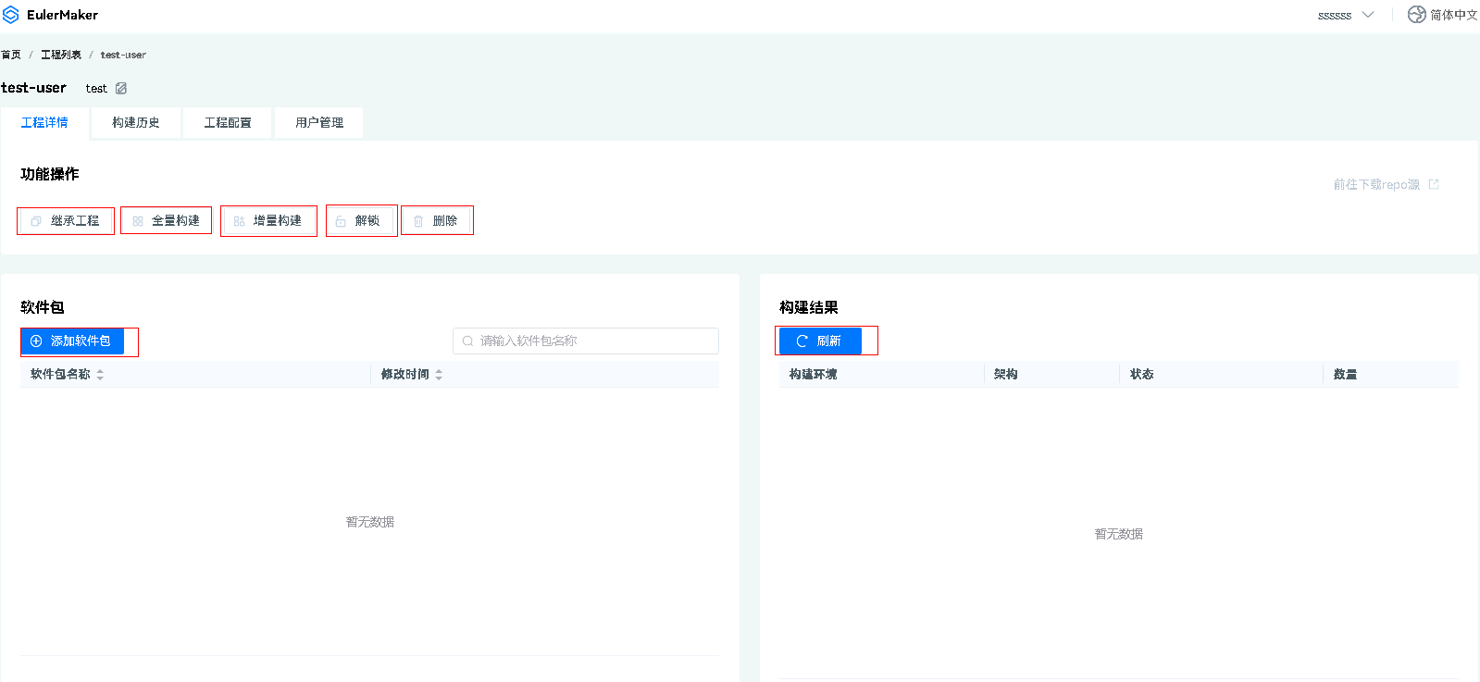This screenshot has height=682, width=1480.
Task: Click the edit icon next to test description
Action: [x=121, y=88]
